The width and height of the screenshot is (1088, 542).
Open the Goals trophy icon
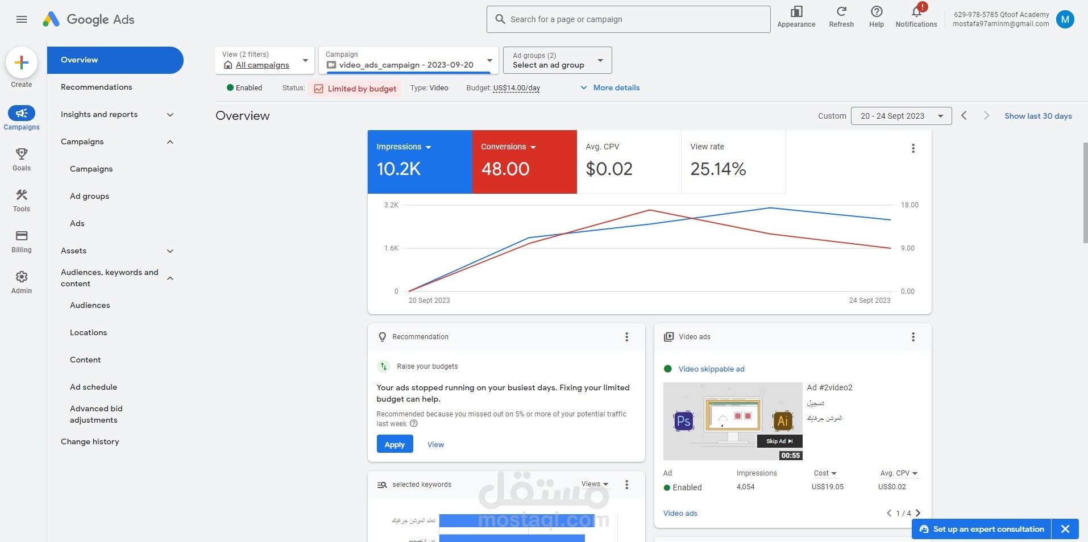22,154
